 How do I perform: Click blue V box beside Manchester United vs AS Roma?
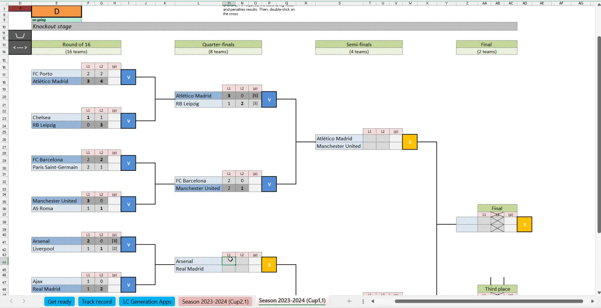pos(128,204)
